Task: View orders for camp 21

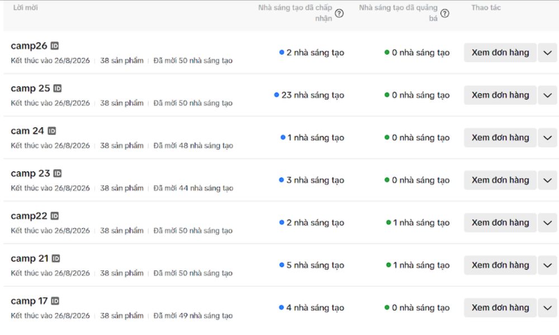Action: (500, 265)
